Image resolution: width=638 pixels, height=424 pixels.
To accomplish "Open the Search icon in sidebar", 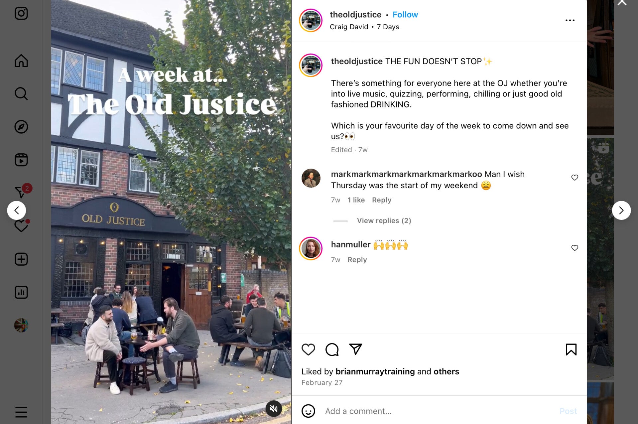I will coord(21,94).
